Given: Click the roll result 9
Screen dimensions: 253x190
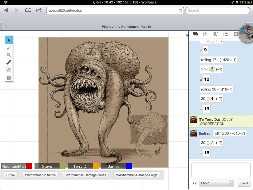Looking at the screenshot, I should [205, 50].
